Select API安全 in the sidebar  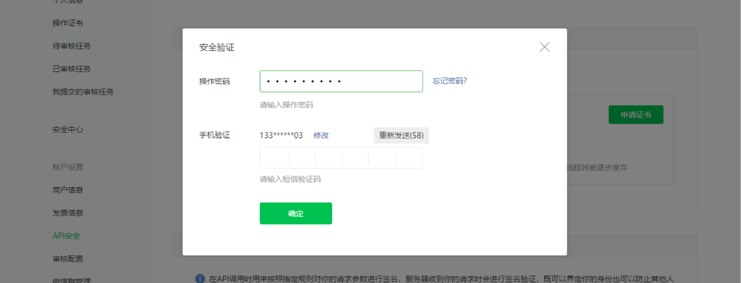click(66, 236)
